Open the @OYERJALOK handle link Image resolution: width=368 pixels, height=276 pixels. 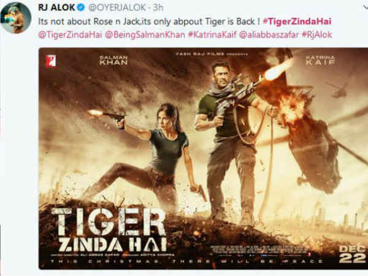117,7
